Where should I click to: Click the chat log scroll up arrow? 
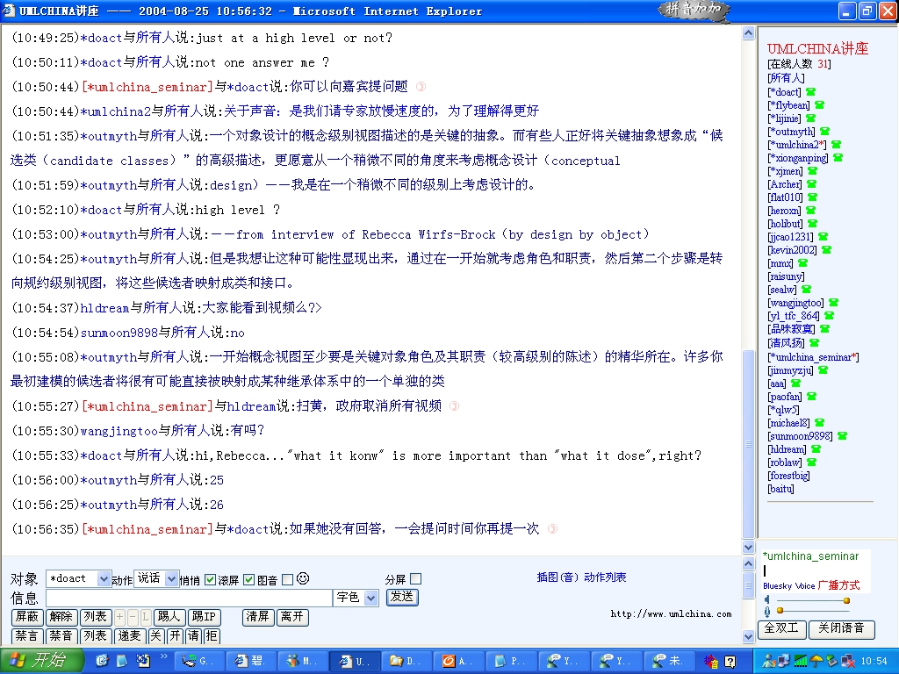click(x=748, y=33)
